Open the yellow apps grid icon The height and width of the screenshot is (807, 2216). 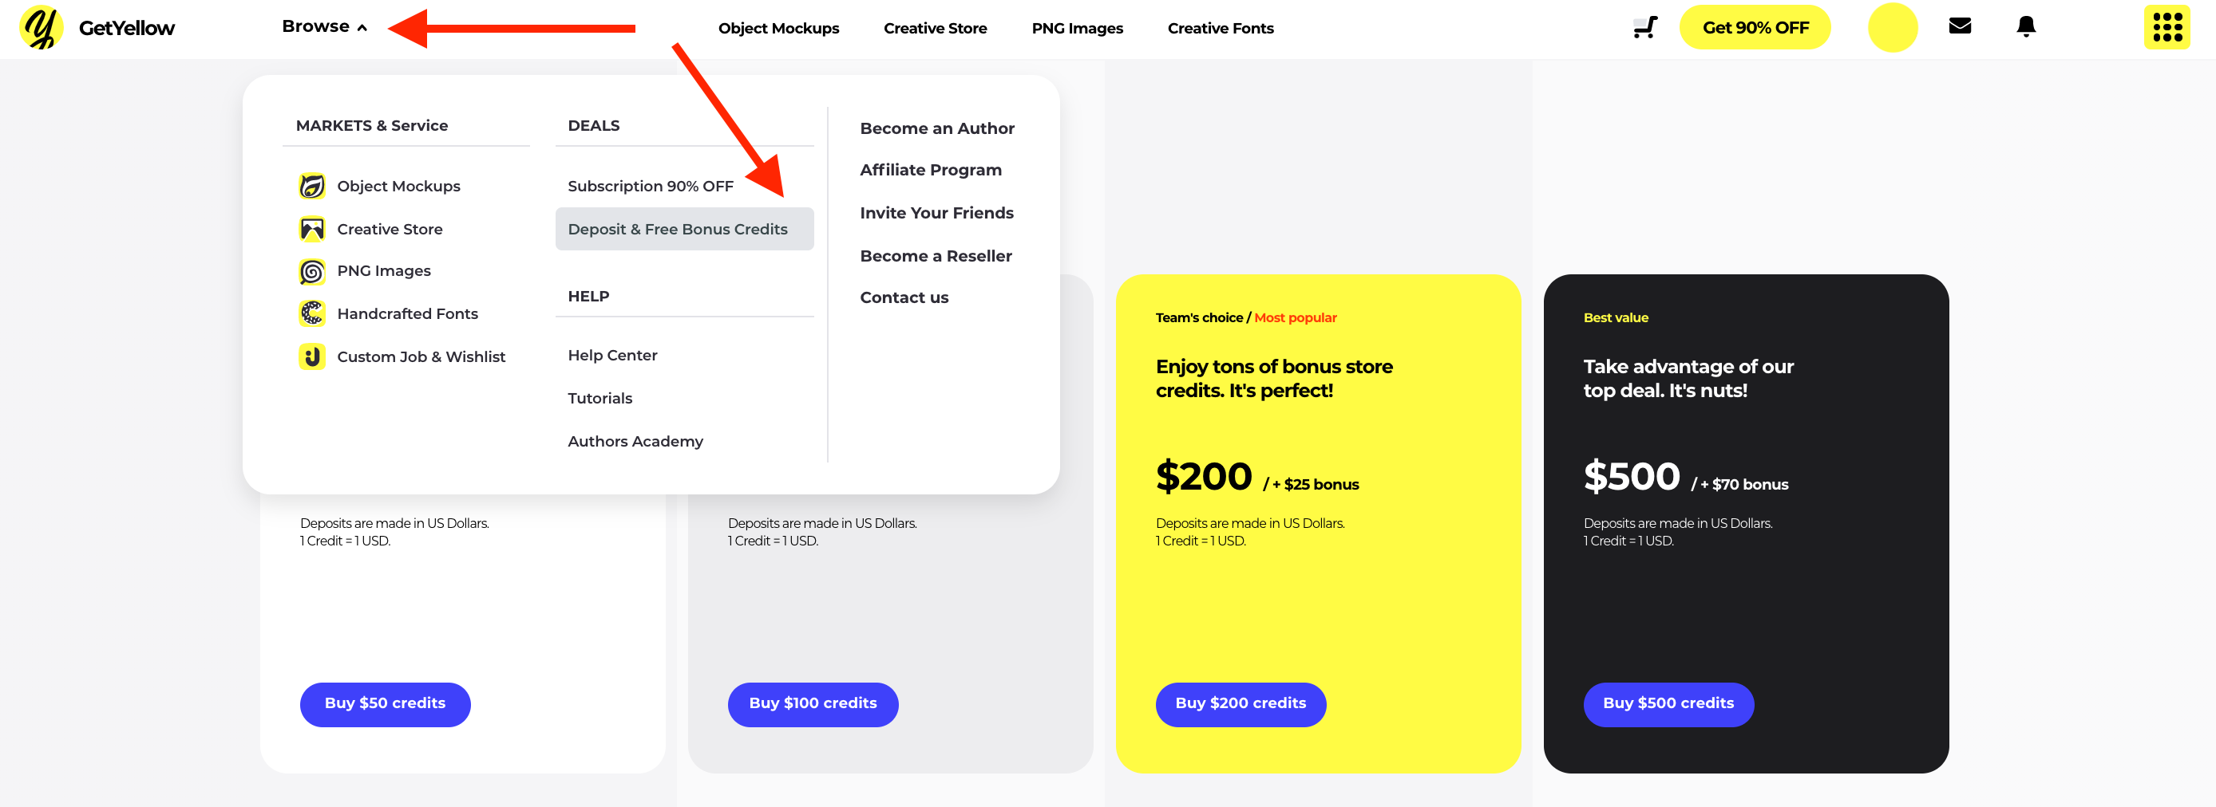point(2166,27)
